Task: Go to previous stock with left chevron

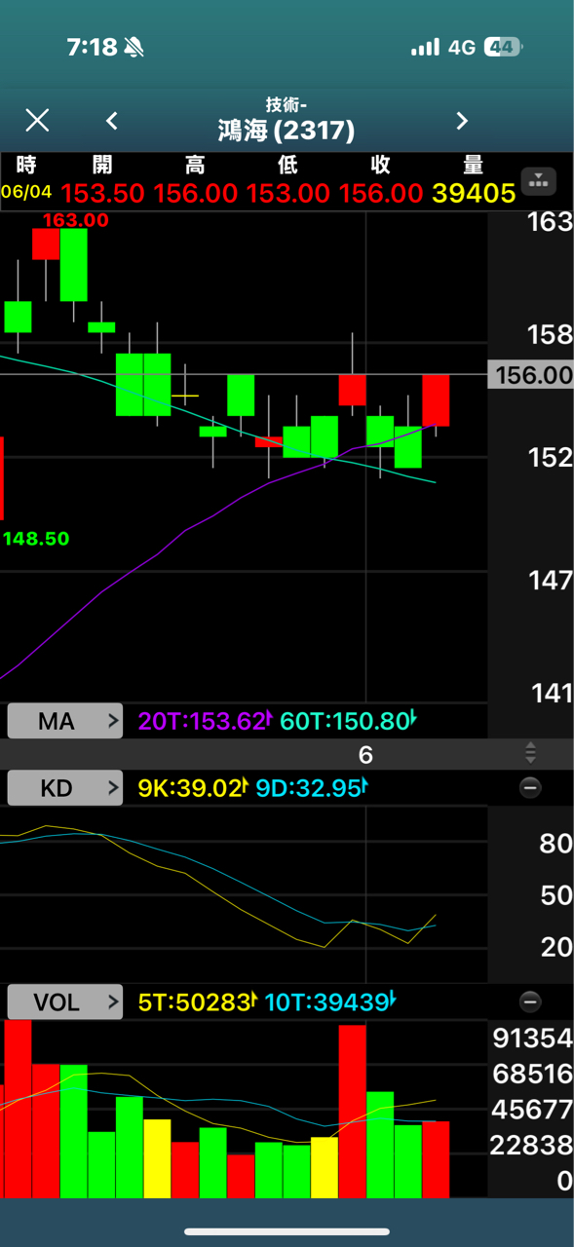Action: (112, 120)
